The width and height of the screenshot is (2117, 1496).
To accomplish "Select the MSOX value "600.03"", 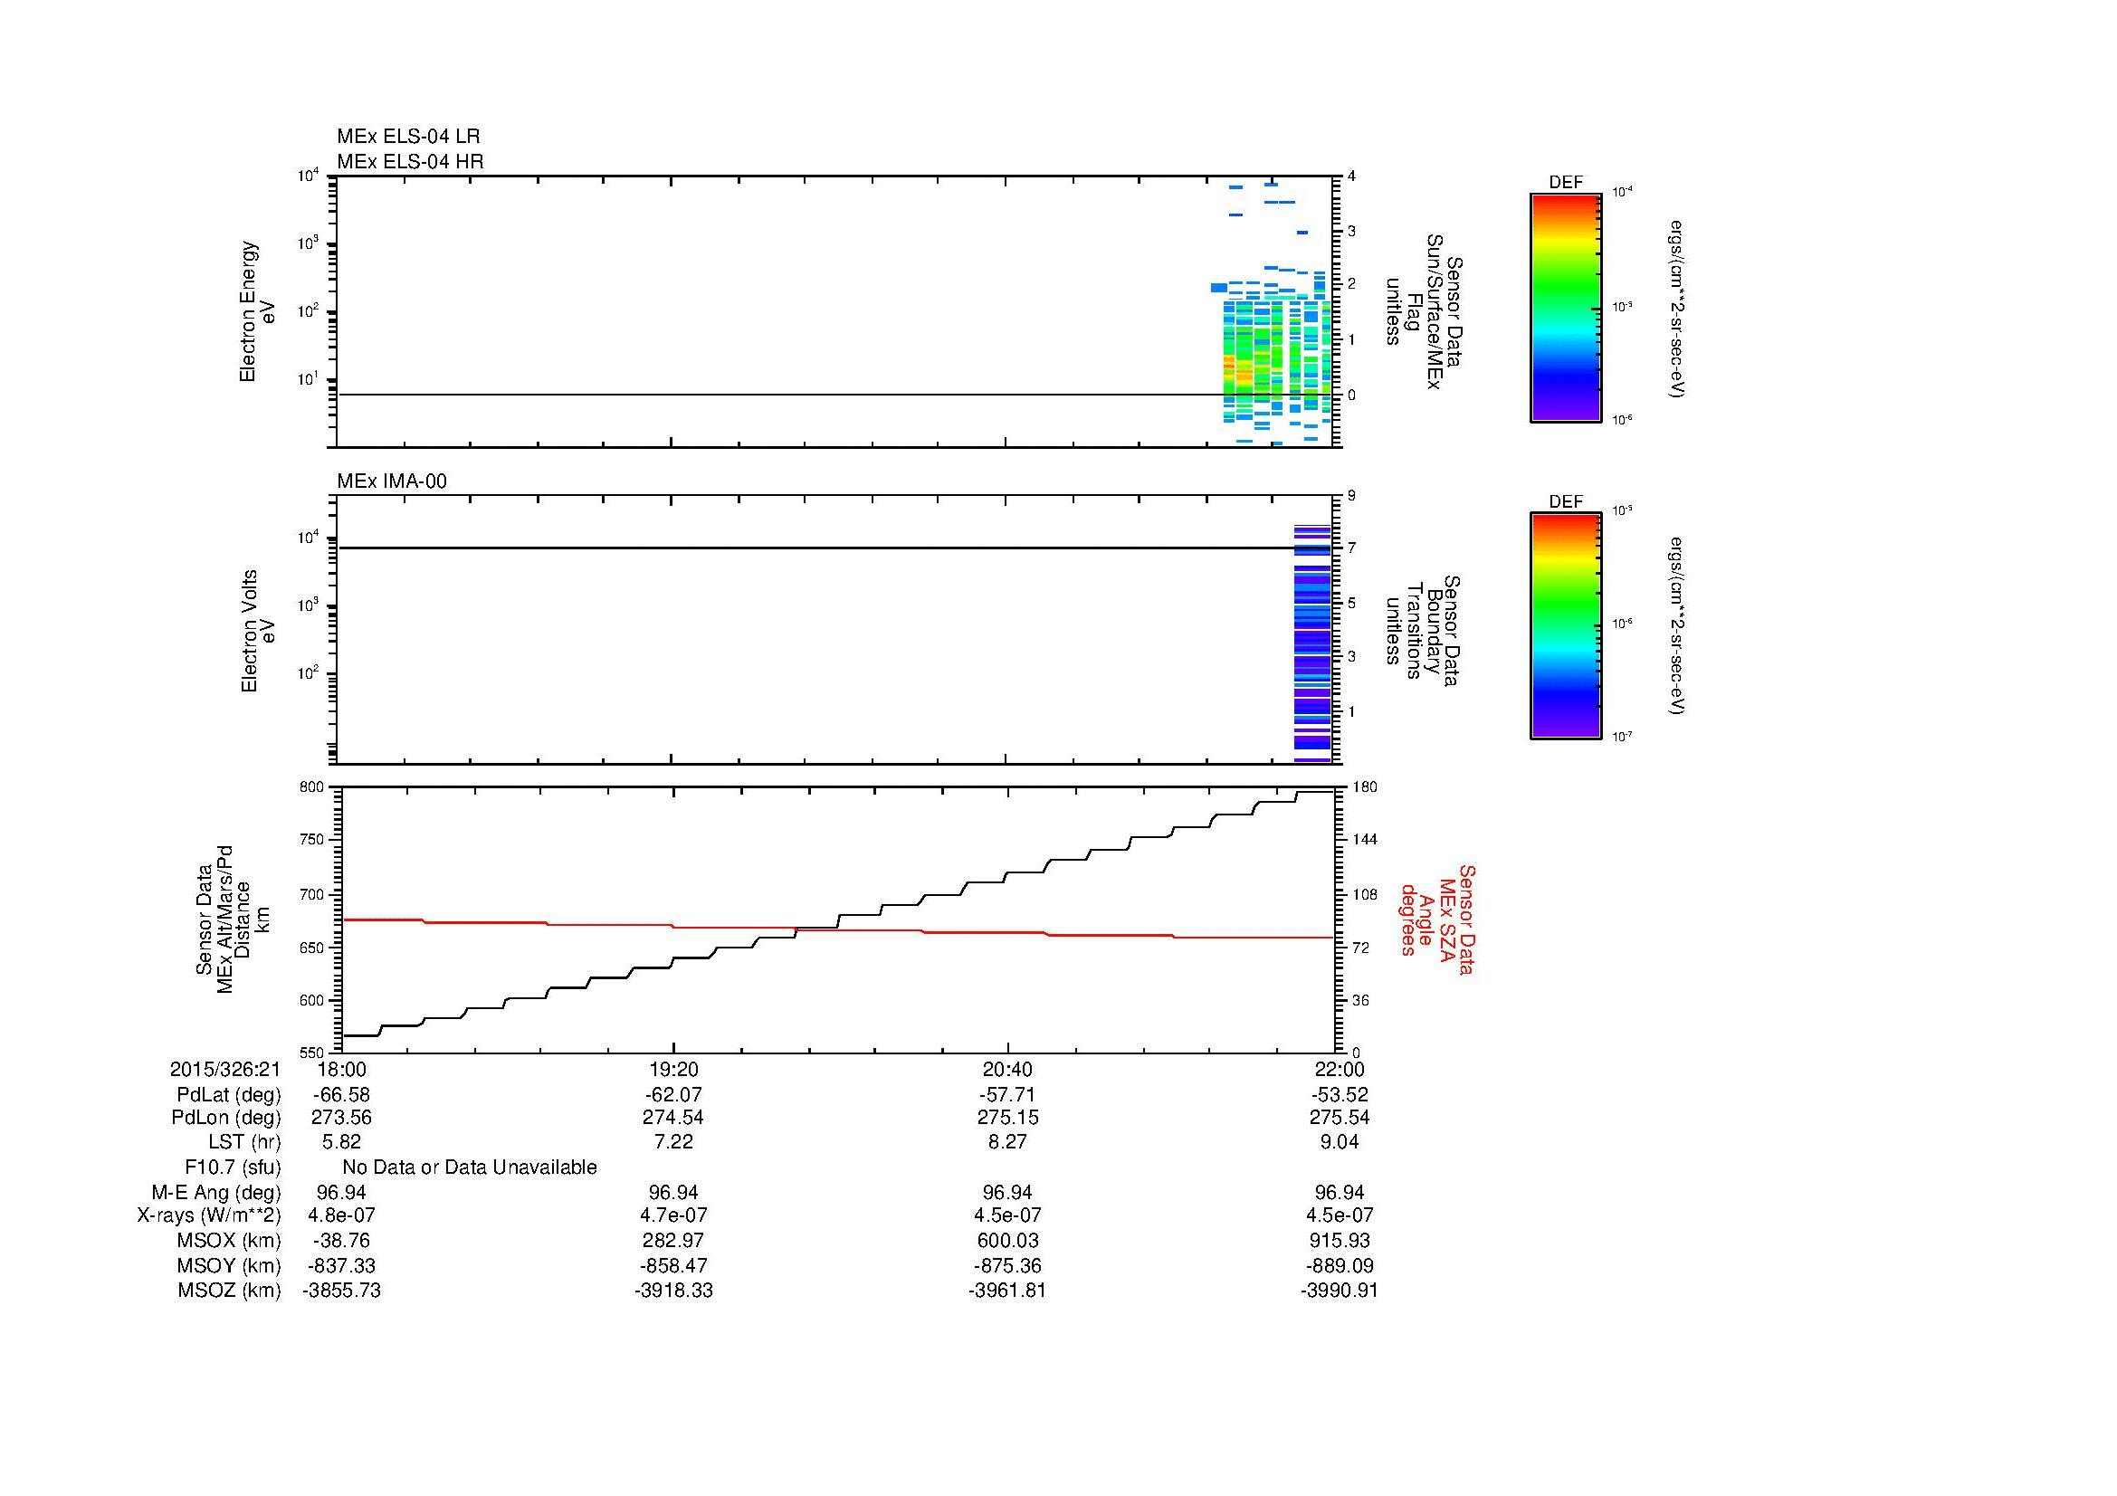I will point(1007,1241).
